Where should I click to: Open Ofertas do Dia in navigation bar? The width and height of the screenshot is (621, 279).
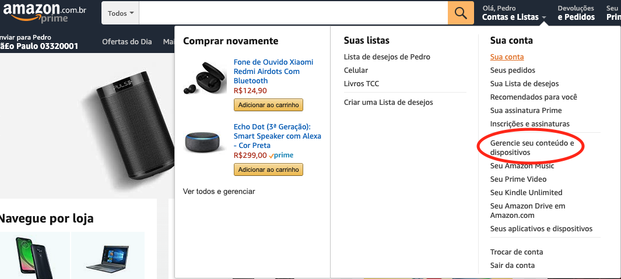click(x=127, y=41)
